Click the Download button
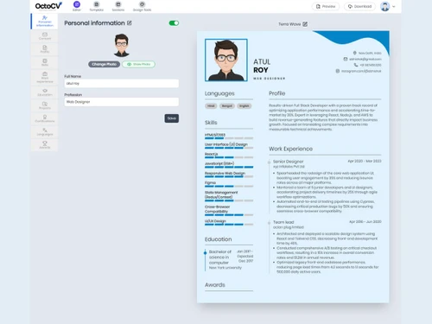The height and width of the screenshot is (324, 432). point(359,6)
